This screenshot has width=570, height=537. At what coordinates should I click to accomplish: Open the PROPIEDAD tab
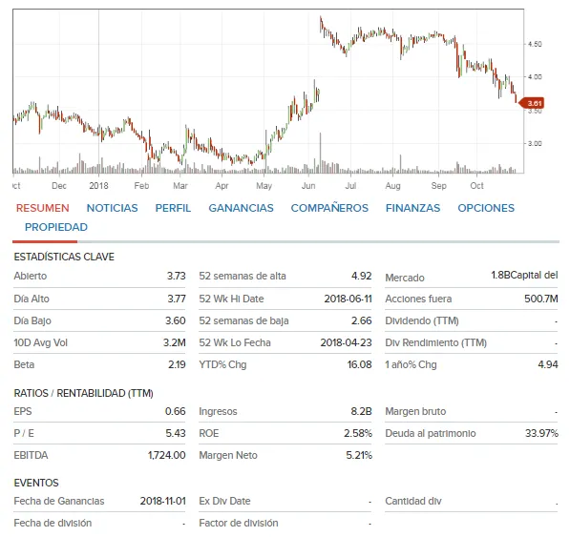pos(56,227)
